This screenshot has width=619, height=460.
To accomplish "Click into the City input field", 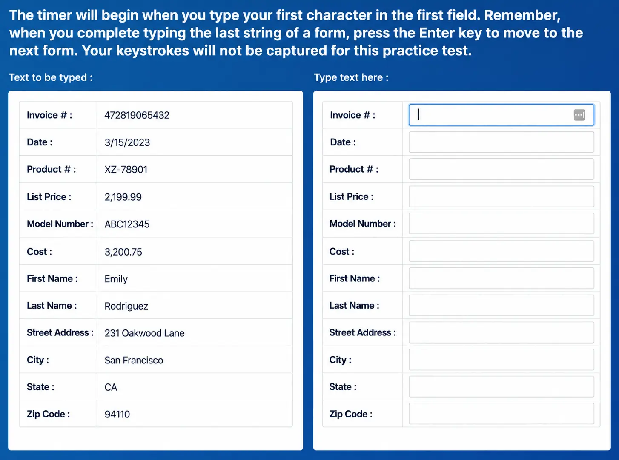I will pyautogui.click(x=501, y=360).
